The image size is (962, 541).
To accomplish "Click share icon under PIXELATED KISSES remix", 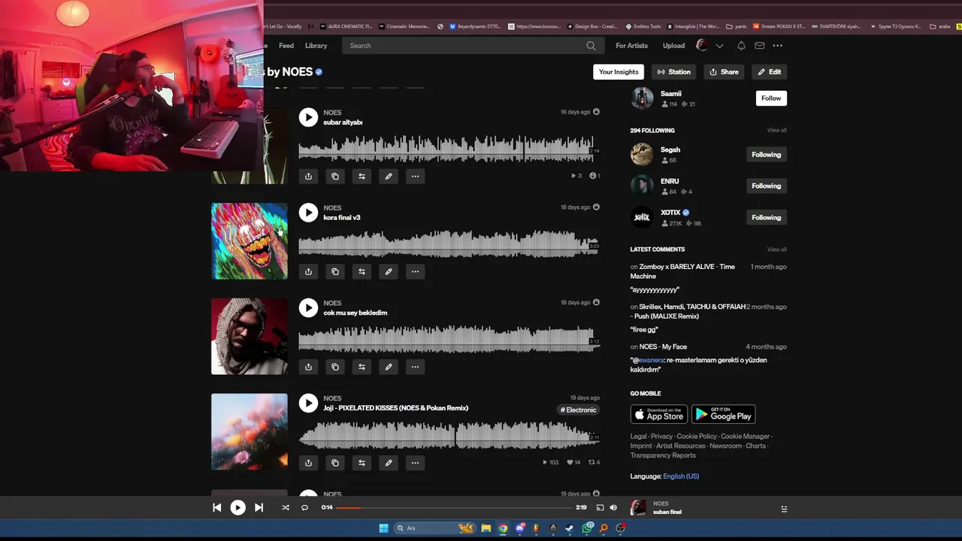I will pos(308,463).
